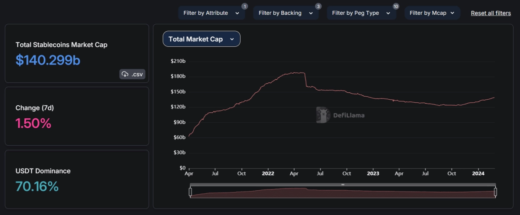Click the 1.50% Change (7d) value
This screenshot has width=520, height=215.
click(x=33, y=124)
